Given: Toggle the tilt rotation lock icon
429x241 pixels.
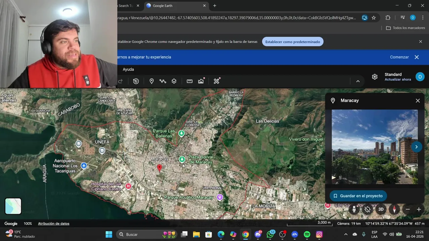Looking at the screenshot, I should click(x=367, y=210).
